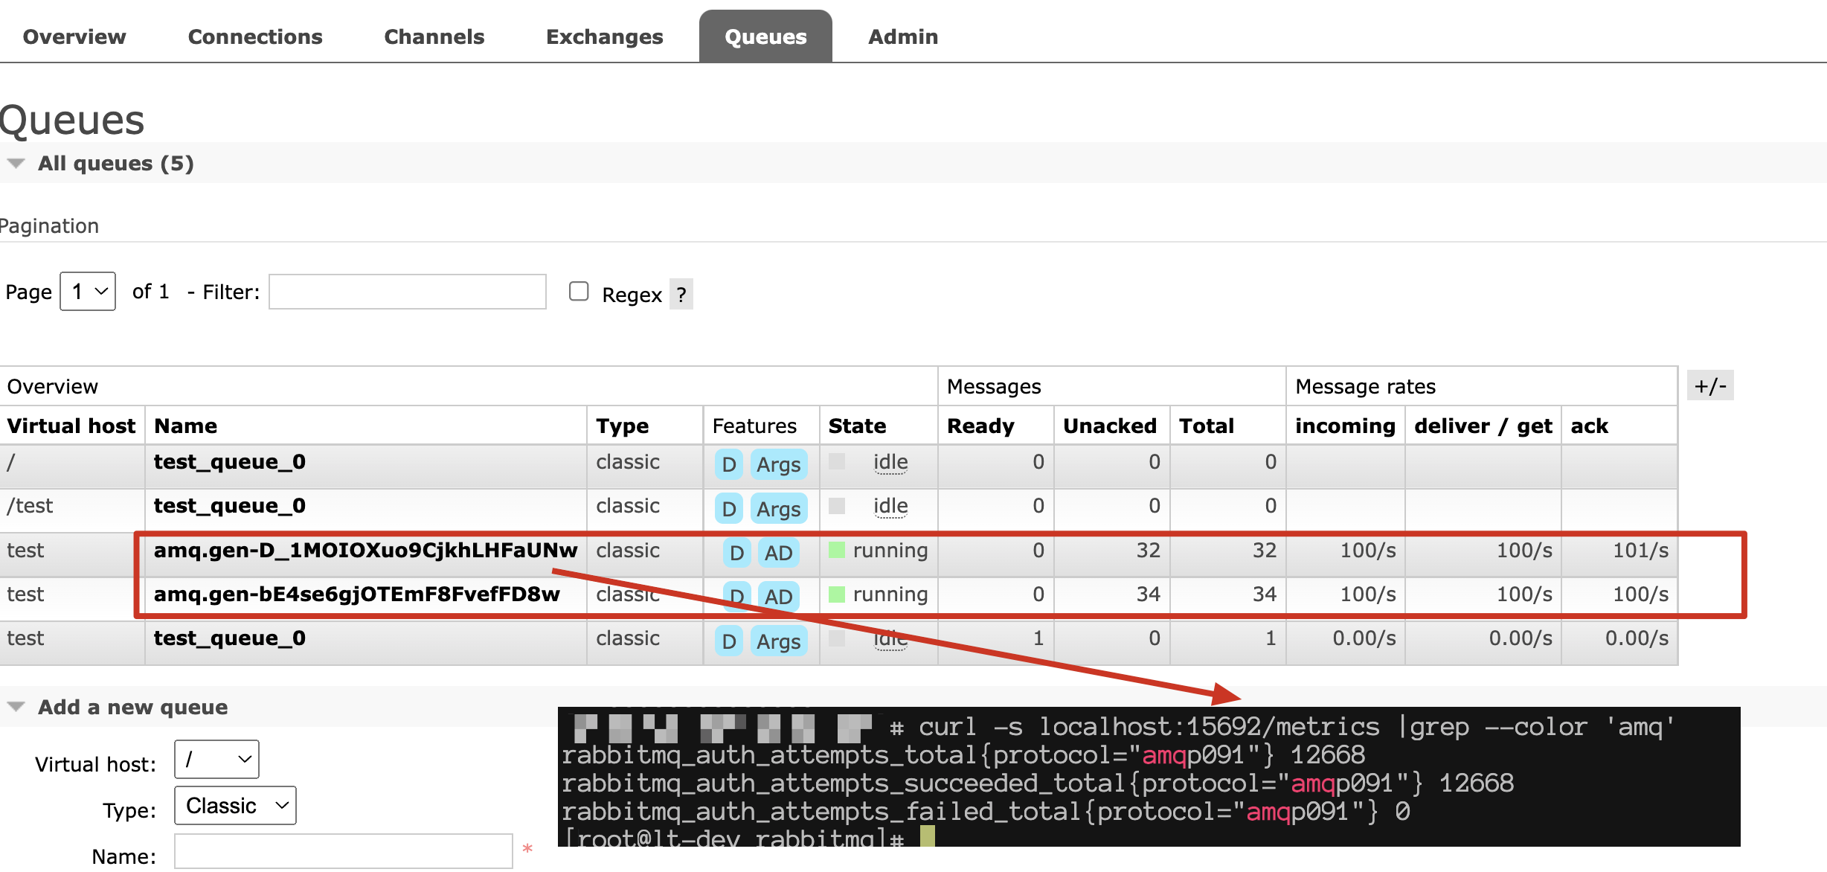This screenshot has width=1827, height=872.
Task: Click rabbitmq_auth_attempts_failed_total line in terminal
Action: pyautogui.click(x=985, y=811)
